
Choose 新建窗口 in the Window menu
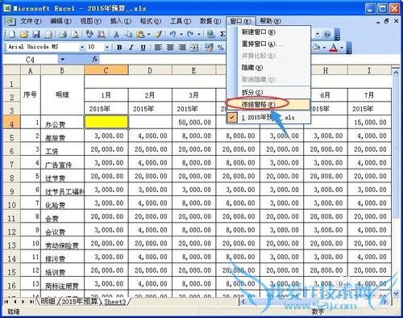click(x=268, y=32)
